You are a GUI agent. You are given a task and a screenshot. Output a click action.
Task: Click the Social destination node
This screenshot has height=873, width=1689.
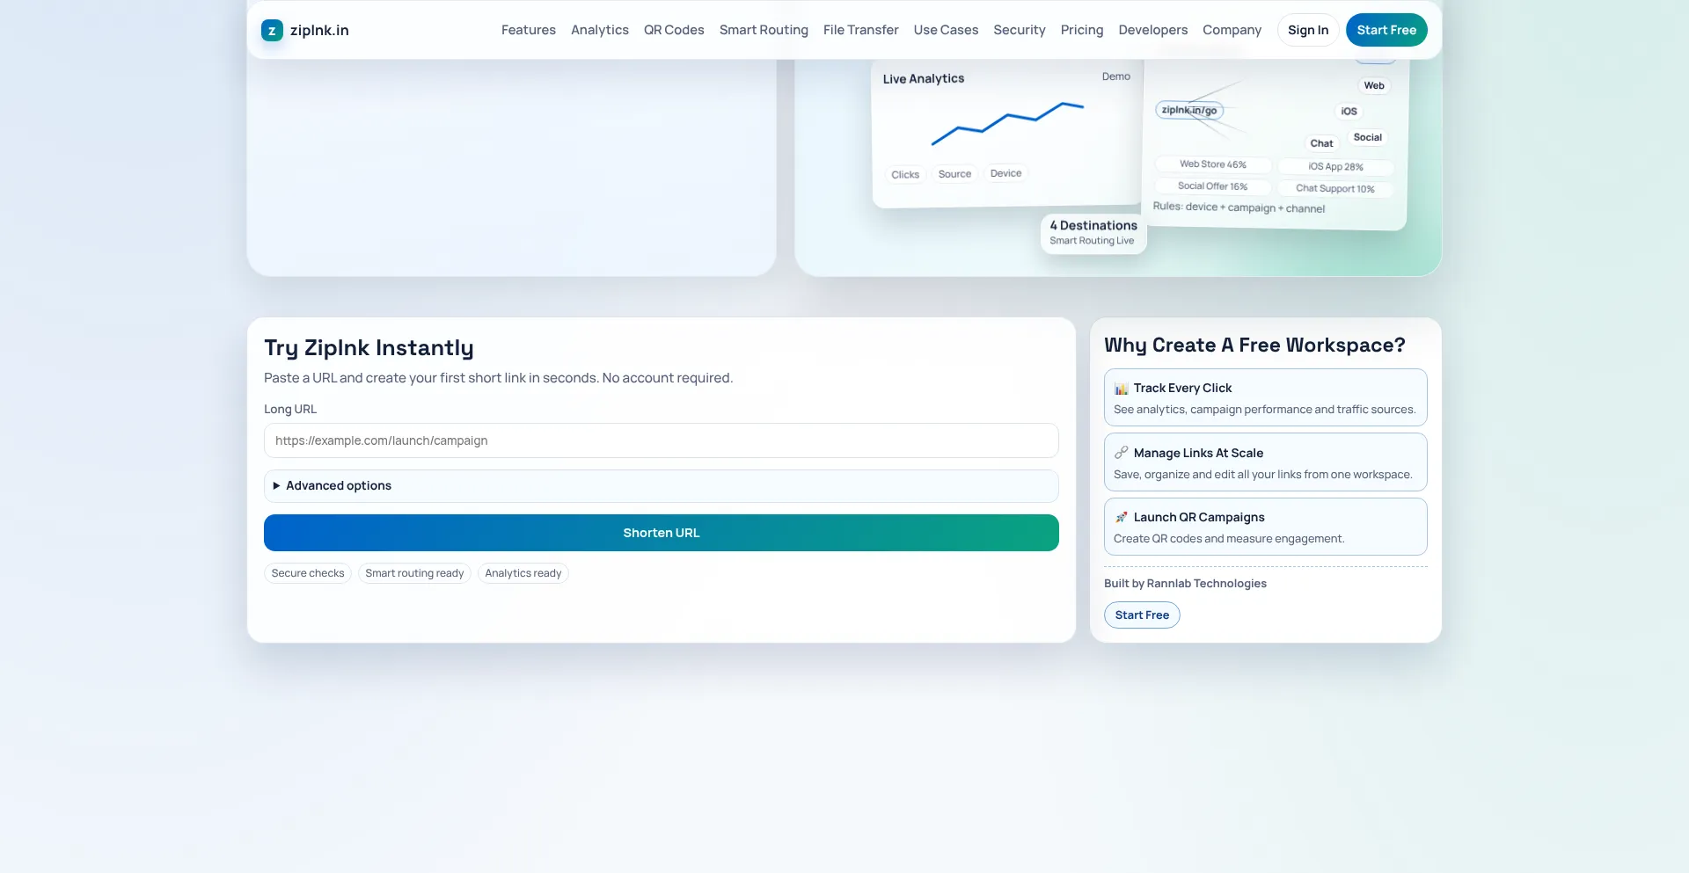pyautogui.click(x=1368, y=137)
